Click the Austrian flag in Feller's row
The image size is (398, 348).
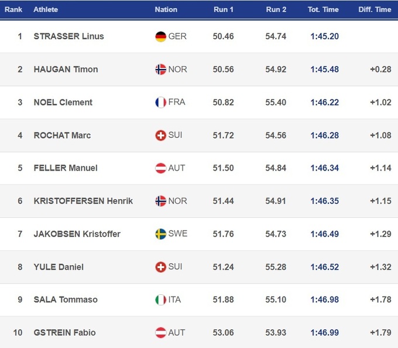pos(160,168)
